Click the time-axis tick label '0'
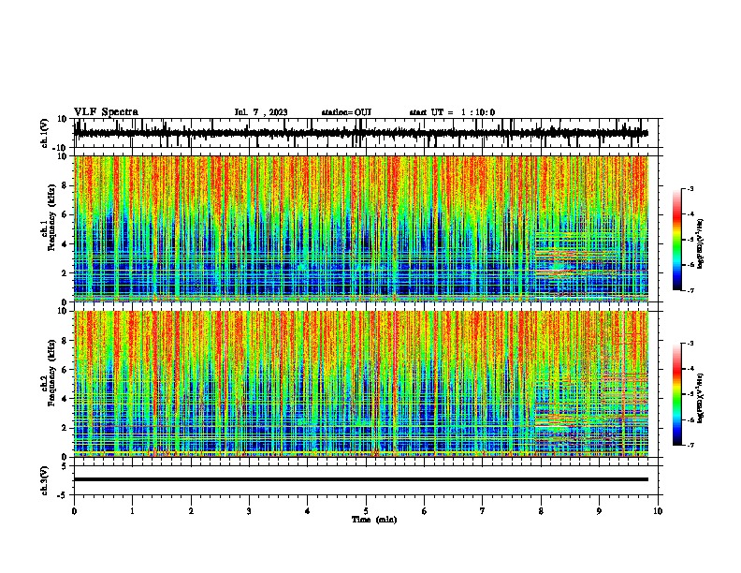 pyautogui.click(x=74, y=511)
